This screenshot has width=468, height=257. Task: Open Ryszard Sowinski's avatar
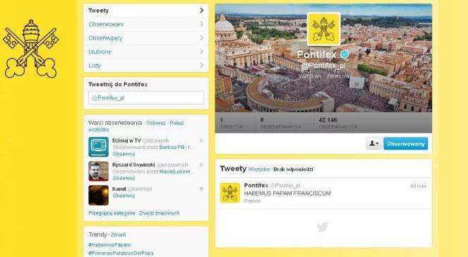pyautogui.click(x=99, y=171)
